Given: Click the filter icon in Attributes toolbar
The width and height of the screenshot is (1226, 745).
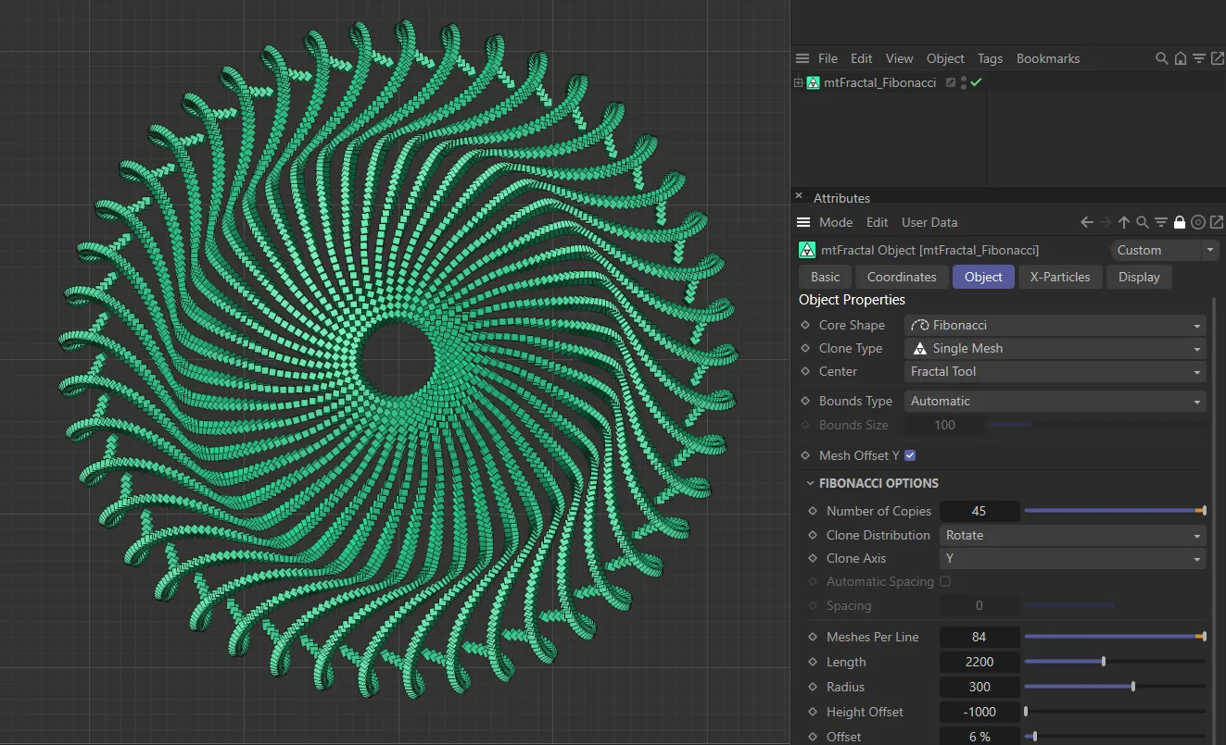Looking at the screenshot, I should (x=1161, y=222).
